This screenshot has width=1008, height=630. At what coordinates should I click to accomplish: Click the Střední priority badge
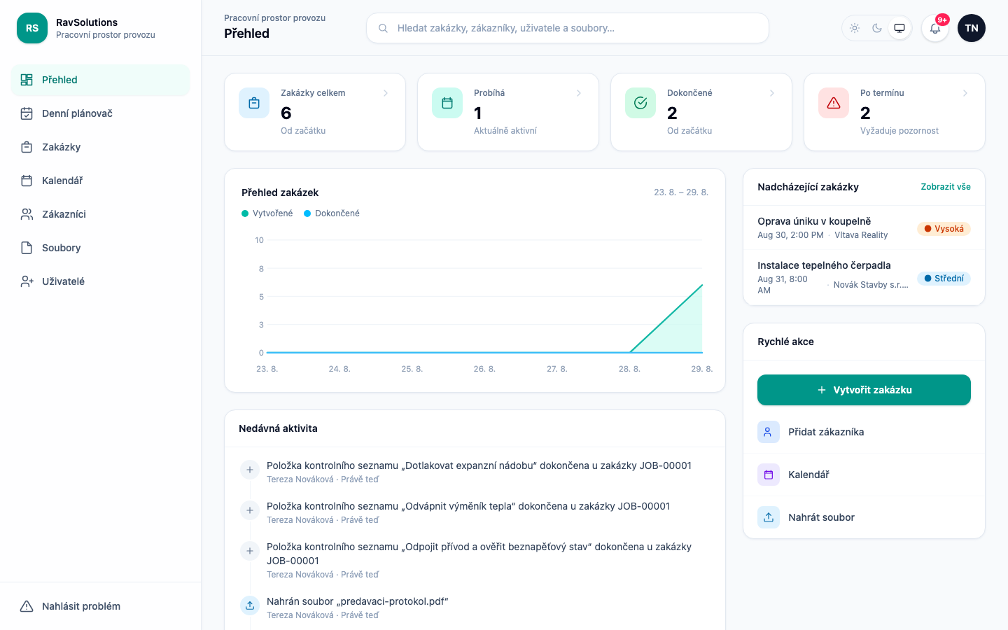tap(944, 279)
